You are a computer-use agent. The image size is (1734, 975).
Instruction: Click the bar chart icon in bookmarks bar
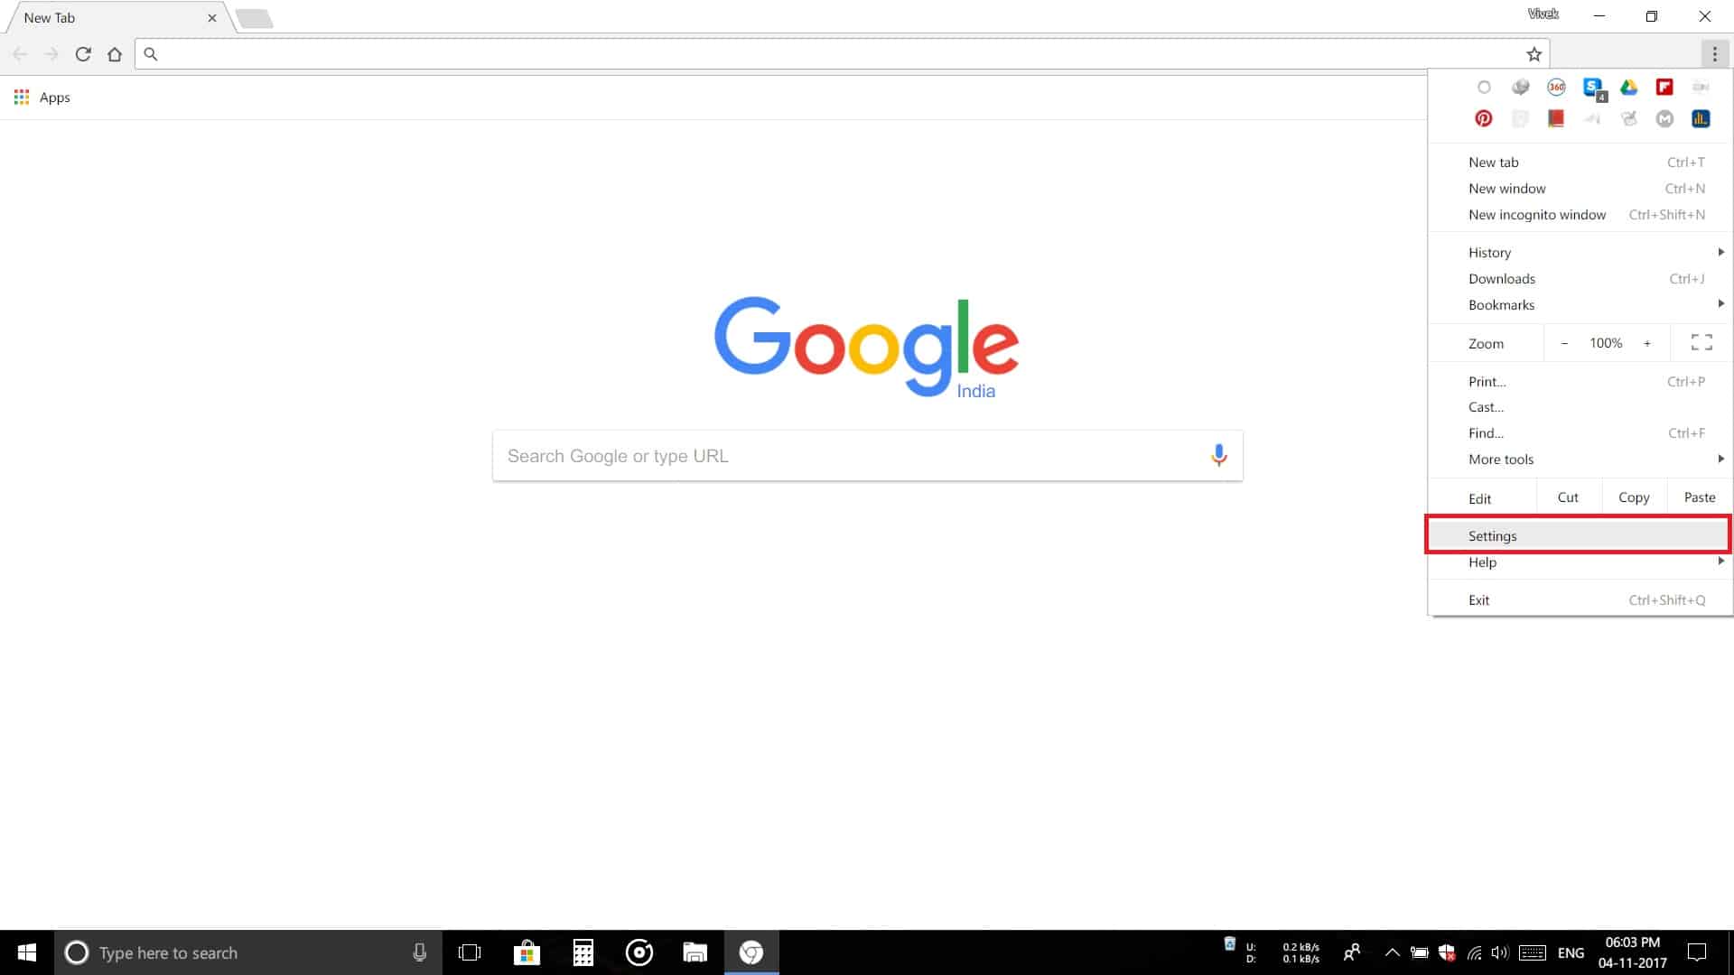1701,118
